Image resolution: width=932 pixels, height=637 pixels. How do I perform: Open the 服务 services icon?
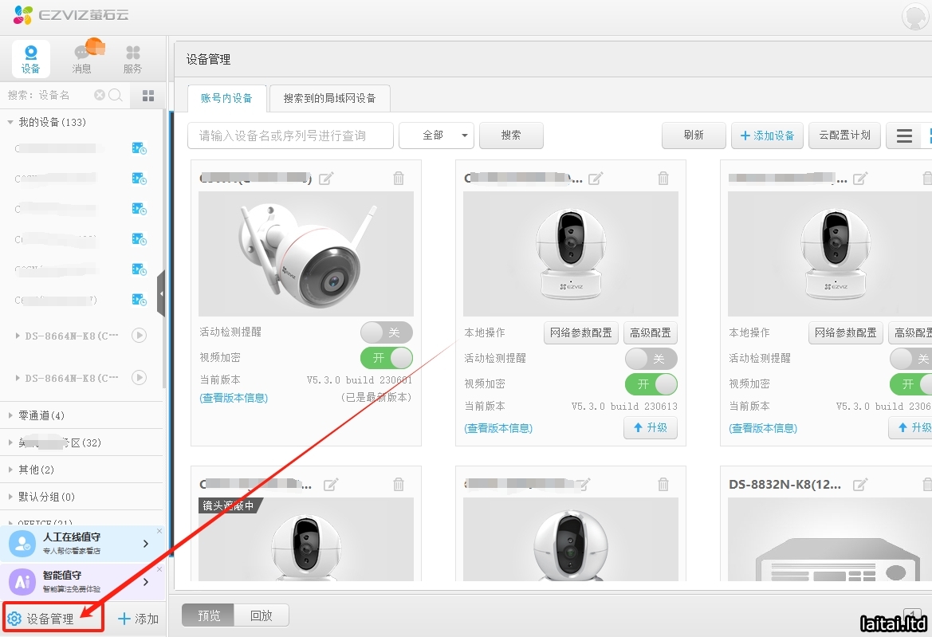(x=132, y=58)
